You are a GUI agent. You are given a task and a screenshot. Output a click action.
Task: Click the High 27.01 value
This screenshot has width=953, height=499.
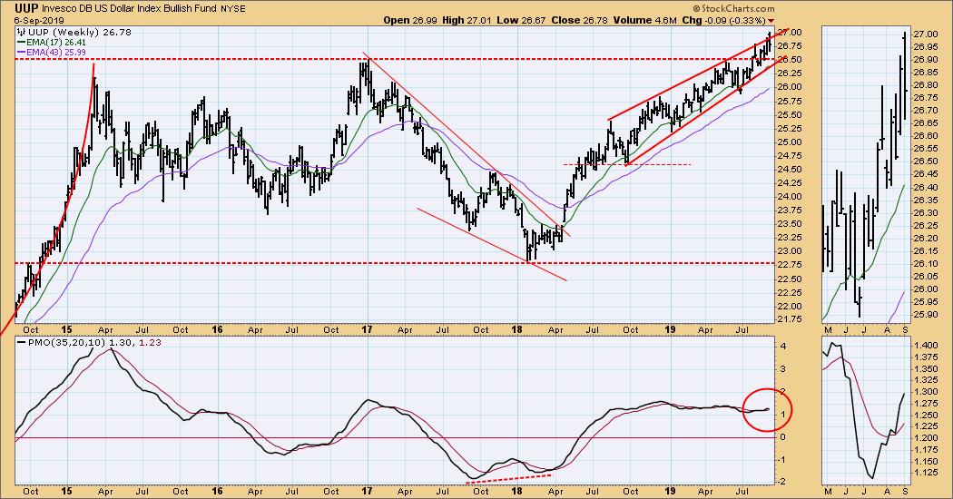pos(466,20)
